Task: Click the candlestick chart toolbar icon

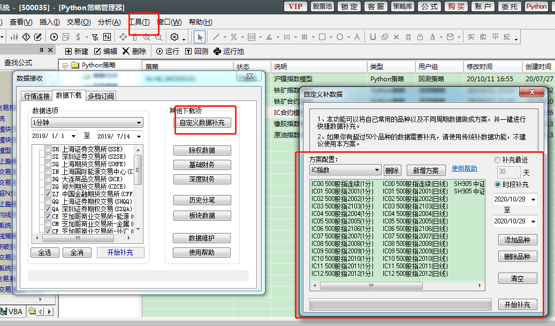Action: tap(15, 37)
